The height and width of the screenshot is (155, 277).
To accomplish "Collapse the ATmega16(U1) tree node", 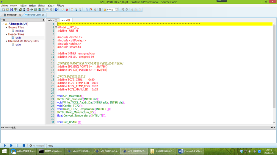I will pos(3,24).
